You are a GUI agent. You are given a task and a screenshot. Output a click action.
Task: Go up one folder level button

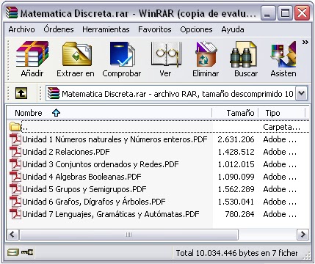tap(21, 93)
